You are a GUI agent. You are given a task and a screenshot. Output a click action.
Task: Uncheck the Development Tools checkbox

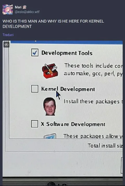[35, 52]
